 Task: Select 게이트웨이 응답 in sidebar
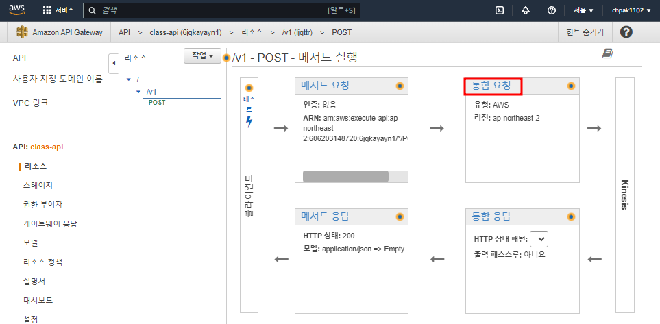[x=50, y=224]
